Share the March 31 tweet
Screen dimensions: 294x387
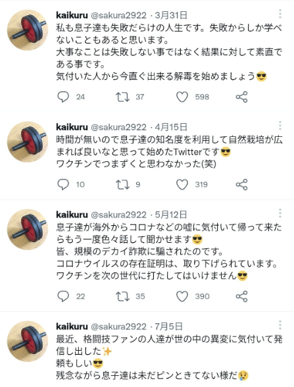[x=241, y=97]
